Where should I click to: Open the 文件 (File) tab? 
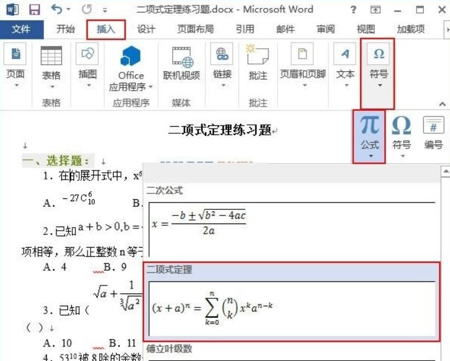21,29
